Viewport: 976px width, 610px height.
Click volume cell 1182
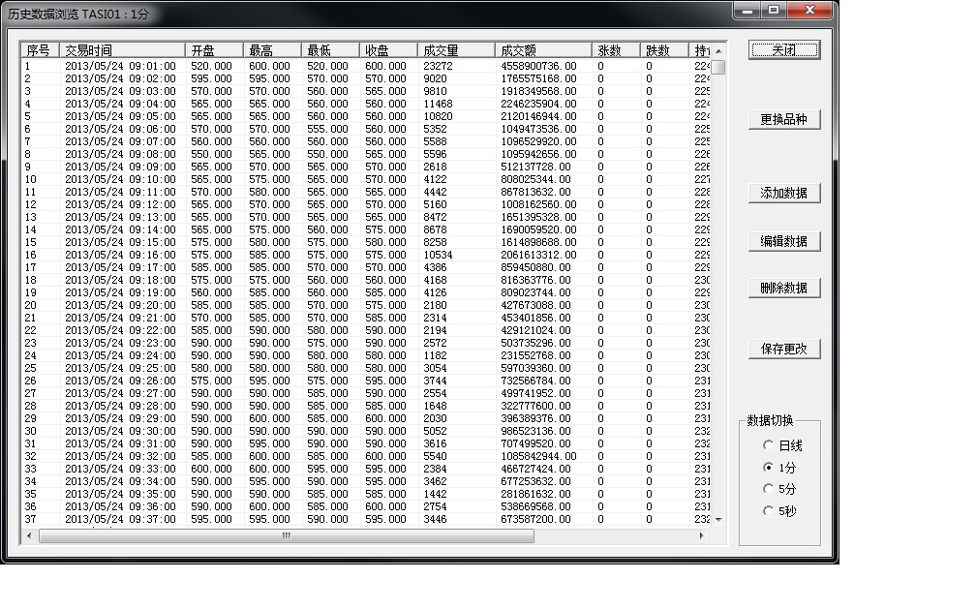tap(435, 355)
